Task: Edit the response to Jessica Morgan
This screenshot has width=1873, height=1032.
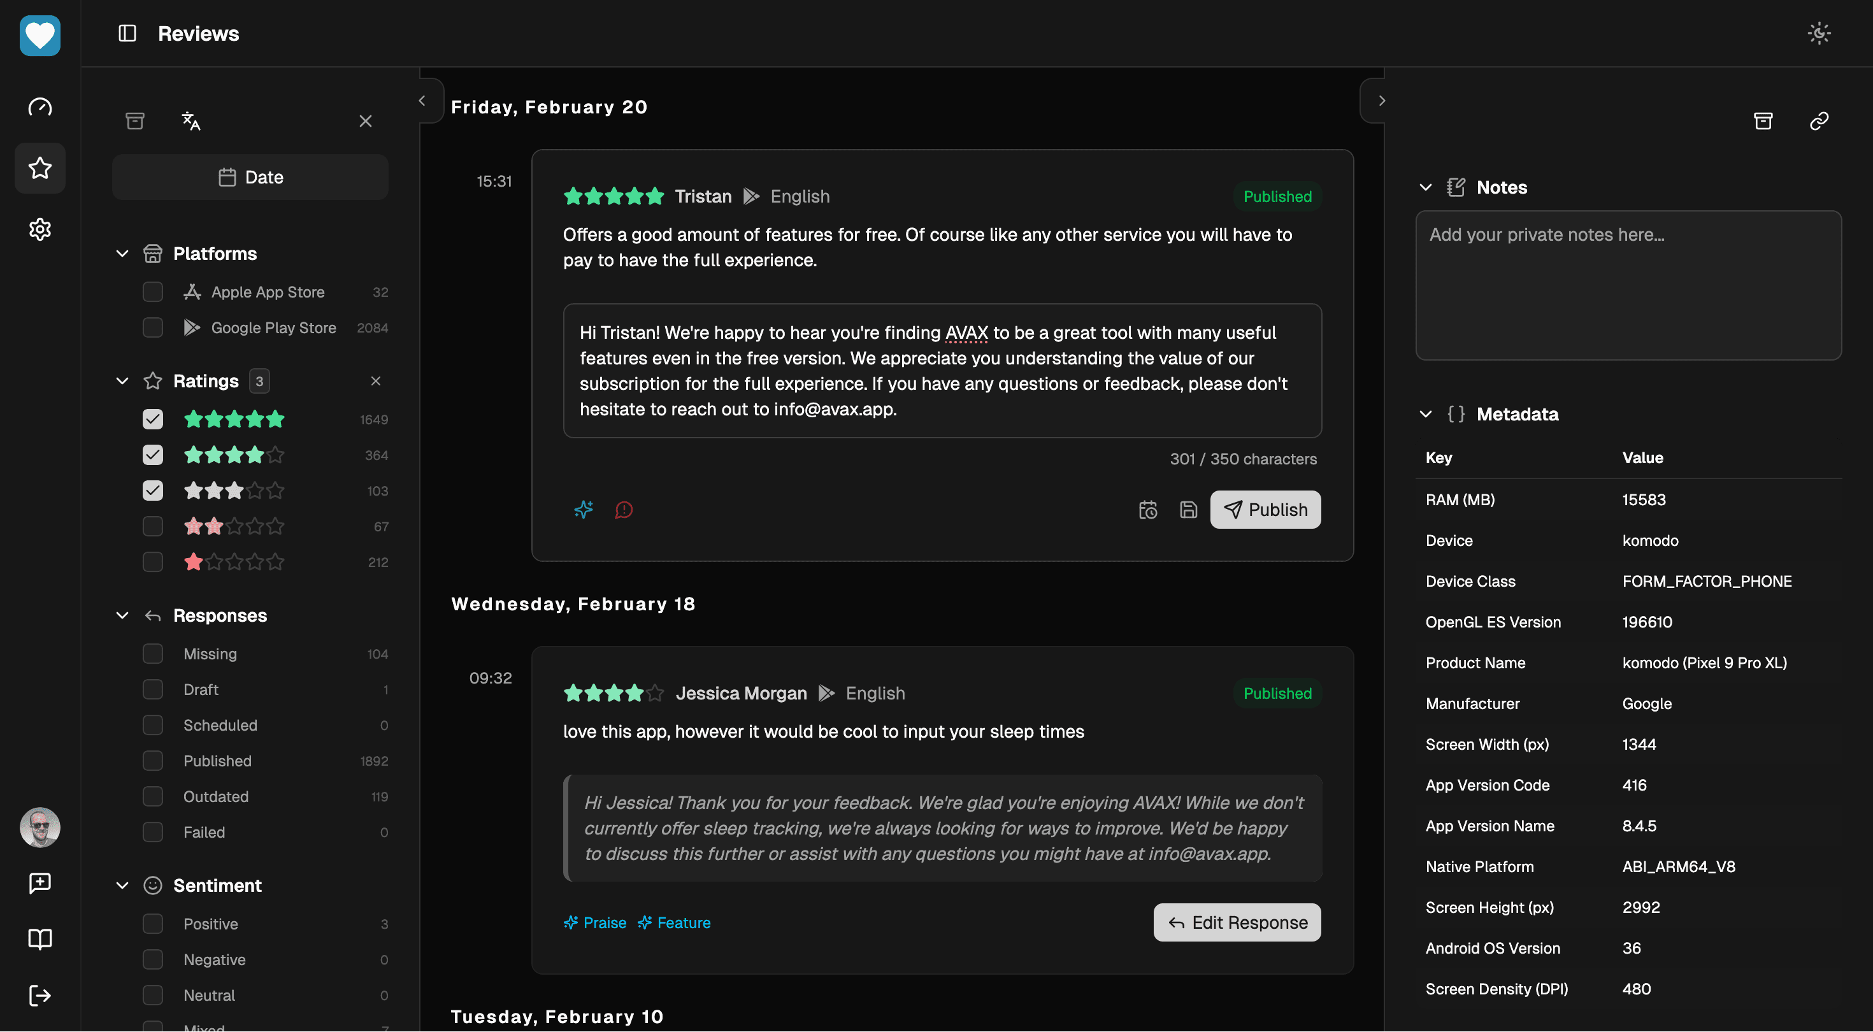Action: click(x=1236, y=922)
